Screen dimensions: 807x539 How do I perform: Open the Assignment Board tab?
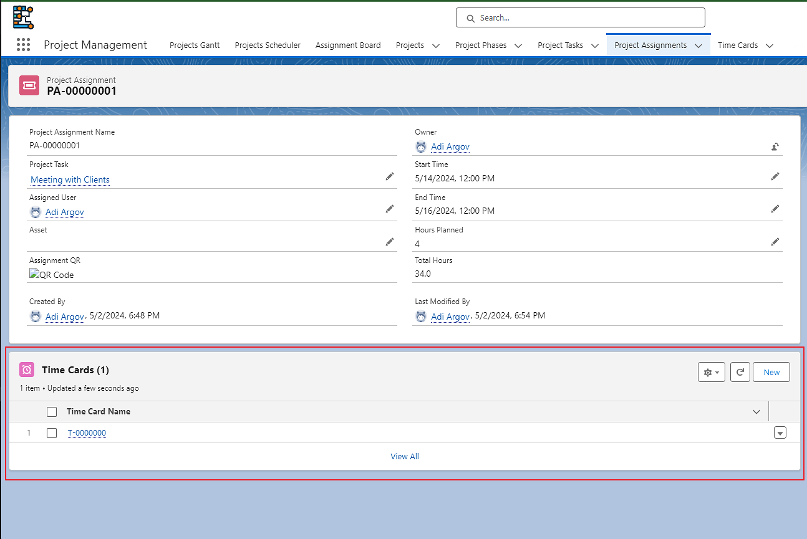348,45
